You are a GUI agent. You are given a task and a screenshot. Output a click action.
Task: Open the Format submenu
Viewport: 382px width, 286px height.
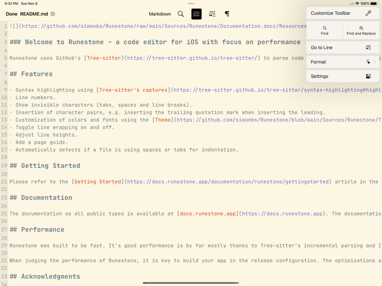pyautogui.click(x=343, y=62)
